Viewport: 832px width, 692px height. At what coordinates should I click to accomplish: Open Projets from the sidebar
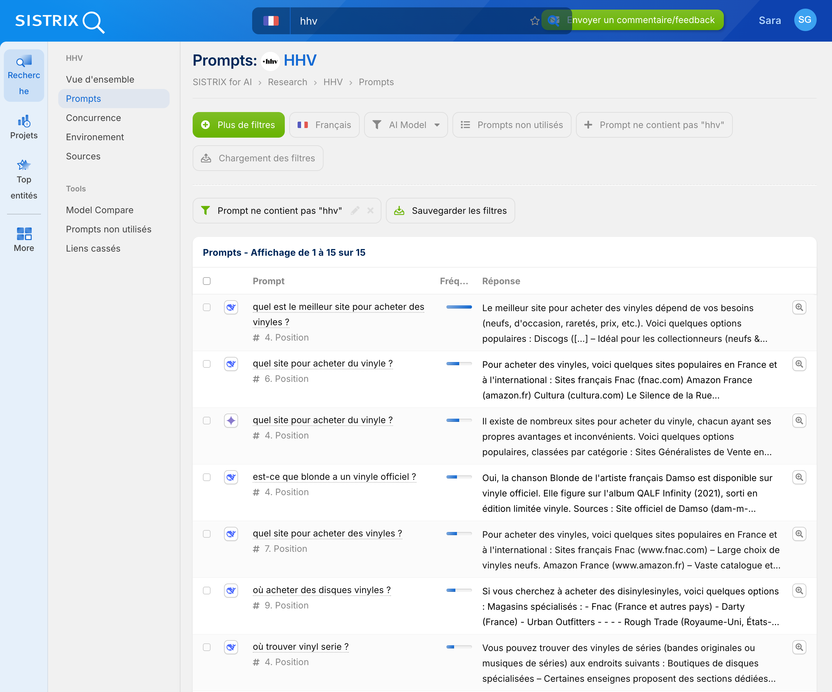click(x=24, y=127)
